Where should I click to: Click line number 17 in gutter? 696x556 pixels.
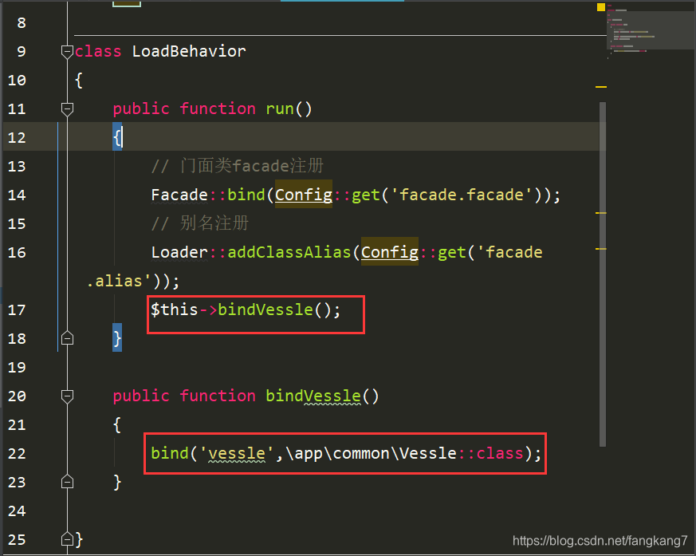coord(17,310)
